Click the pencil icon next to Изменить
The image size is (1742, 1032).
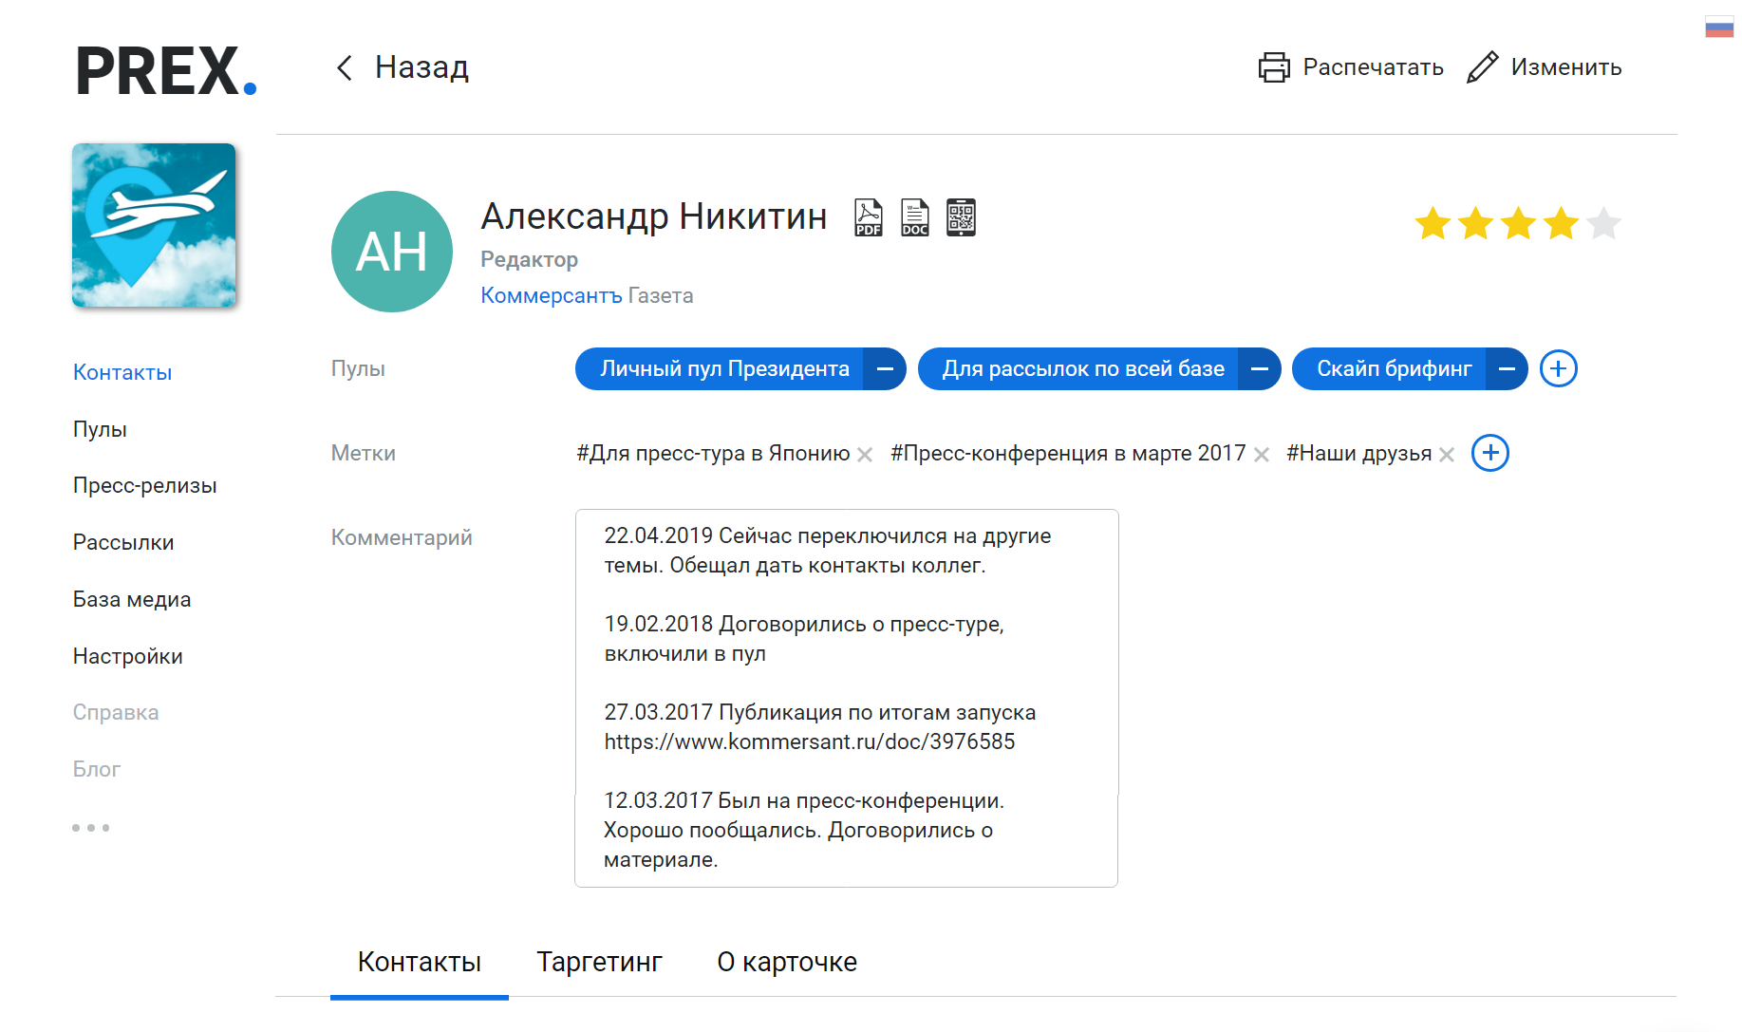(x=1482, y=66)
